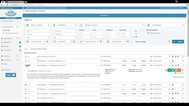This screenshot has height=106, width=189.
Task: Click the browser reload icon
Action: tap(7, 5)
